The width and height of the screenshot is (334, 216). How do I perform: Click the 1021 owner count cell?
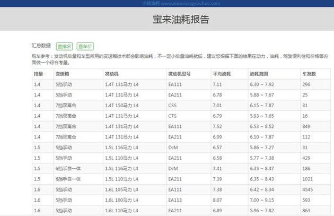[x=308, y=179]
